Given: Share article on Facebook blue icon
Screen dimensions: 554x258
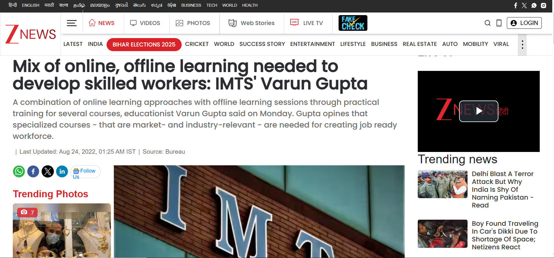Looking at the screenshot, I should (33, 171).
